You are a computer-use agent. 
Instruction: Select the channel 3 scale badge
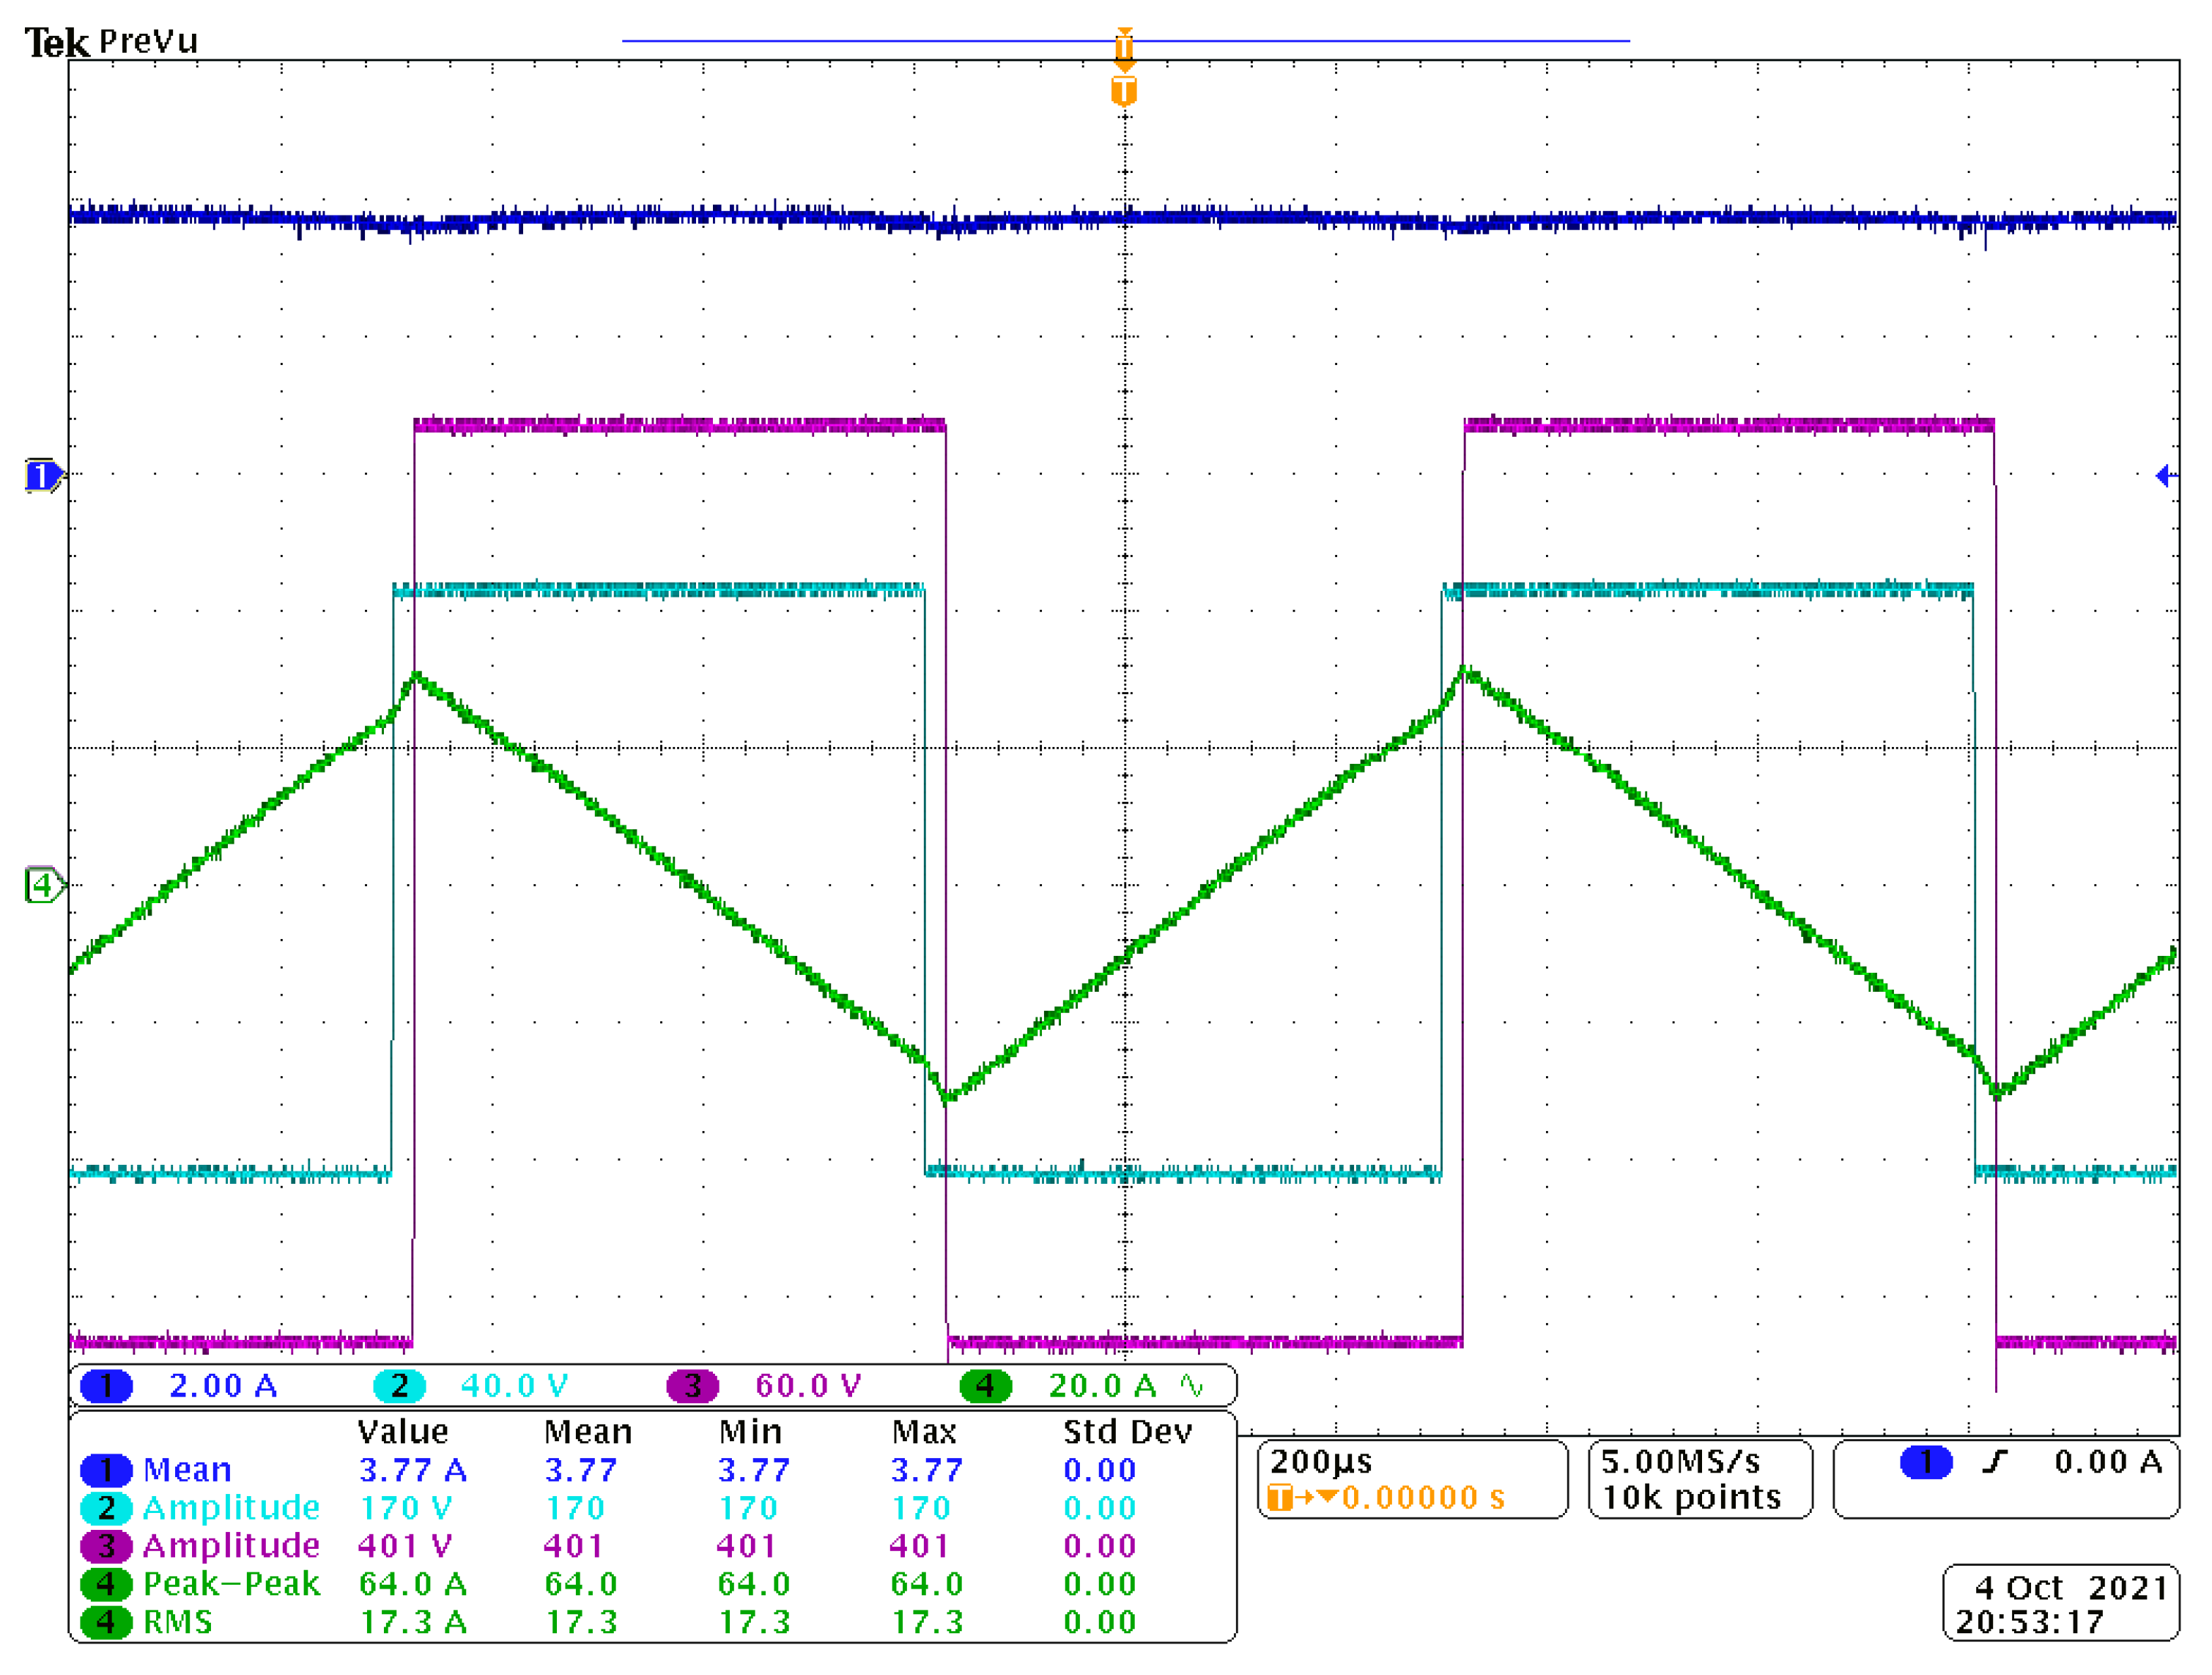[692, 1387]
